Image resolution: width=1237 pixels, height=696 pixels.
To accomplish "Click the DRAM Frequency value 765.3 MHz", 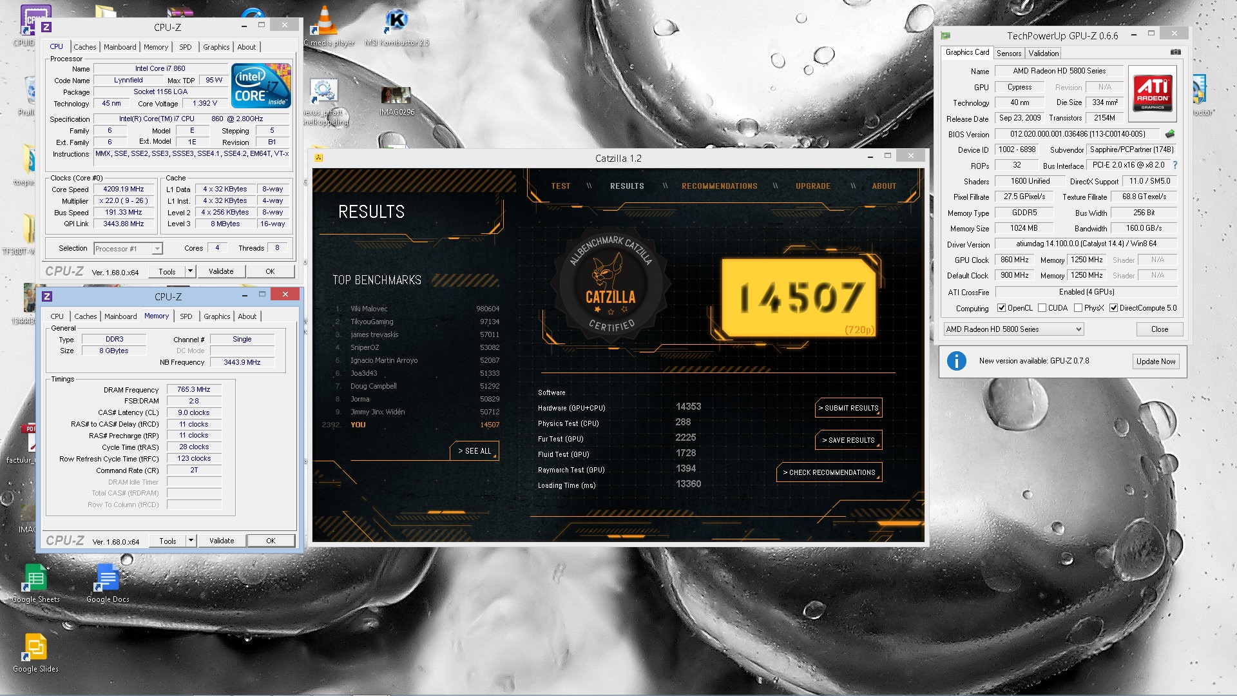I will pos(194,390).
